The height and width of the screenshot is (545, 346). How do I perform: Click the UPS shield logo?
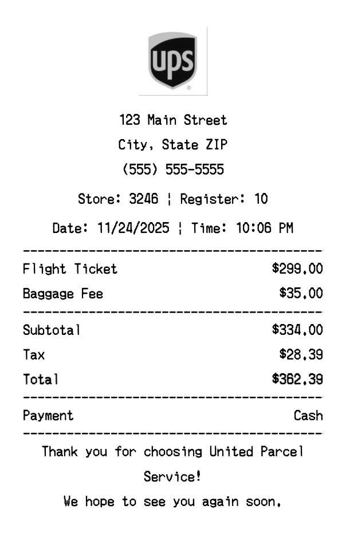[172, 61]
